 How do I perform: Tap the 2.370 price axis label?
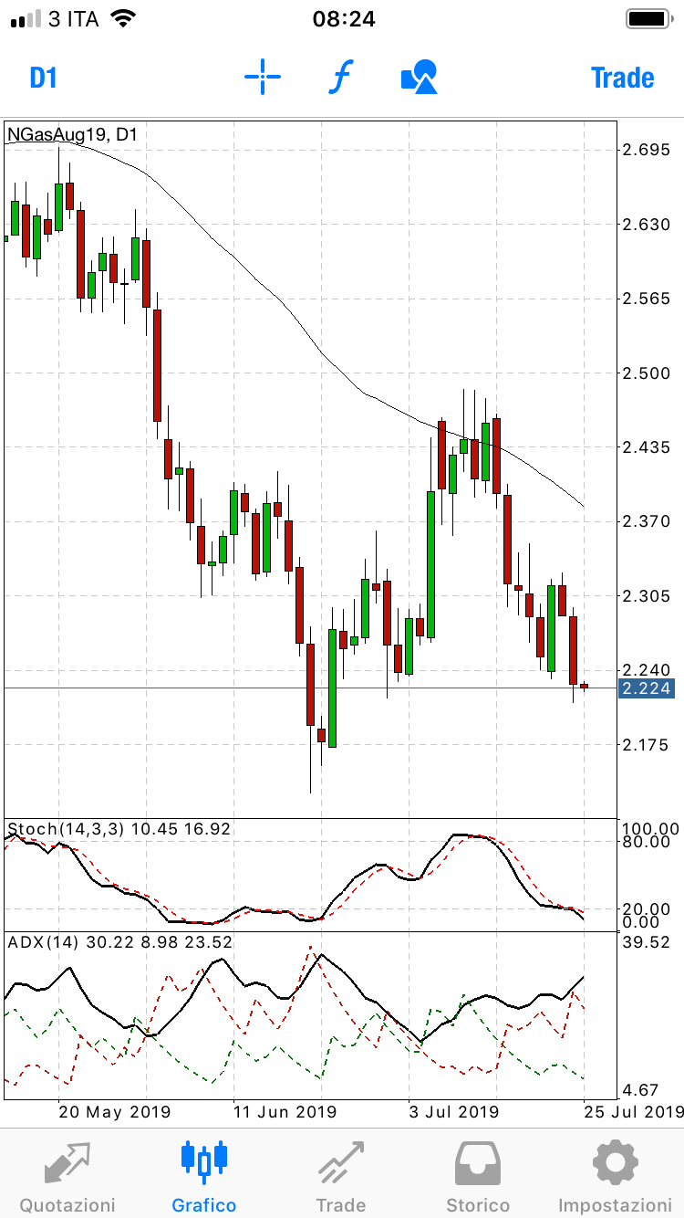click(647, 521)
